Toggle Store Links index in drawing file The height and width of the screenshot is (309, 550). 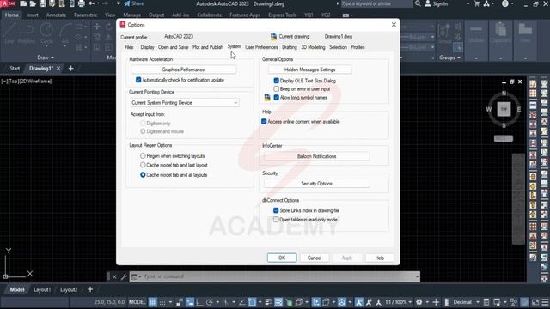pos(276,210)
